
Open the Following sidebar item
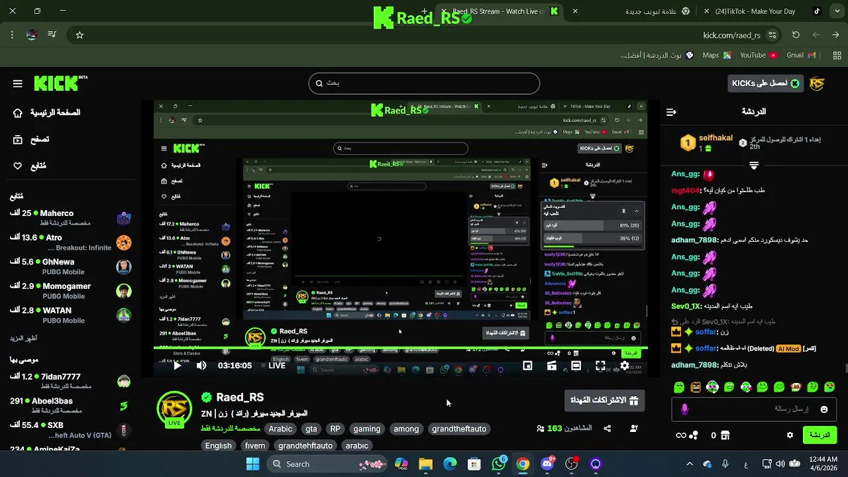[30, 166]
